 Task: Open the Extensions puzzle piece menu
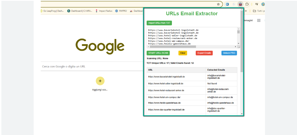(x=247, y=4)
